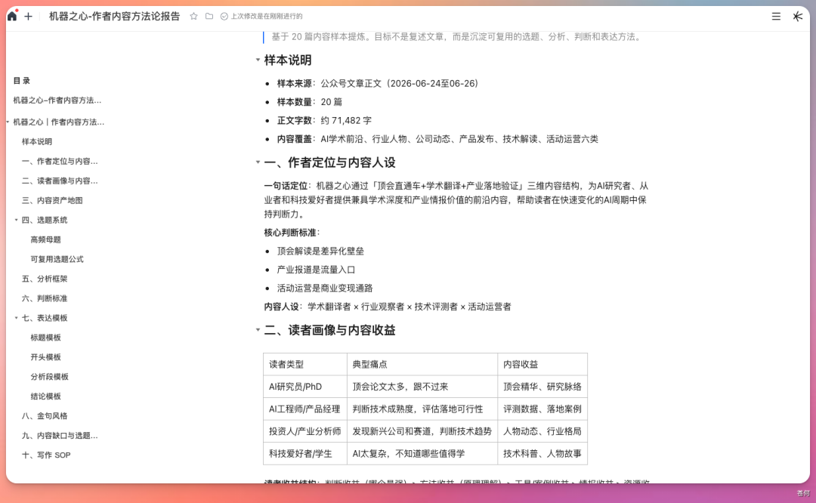Click bullet 产业报道是流量入口
This screenshot has width=816, height=503.
[x=316, y=270]
